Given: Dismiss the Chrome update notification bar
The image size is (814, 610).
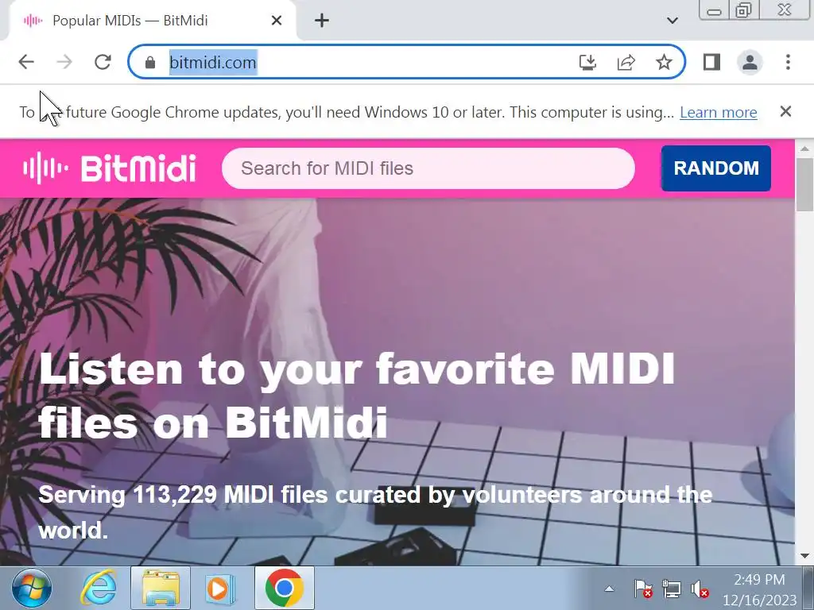Looking at the screenshot, I should pyautogui.click(x=785, y=111).
